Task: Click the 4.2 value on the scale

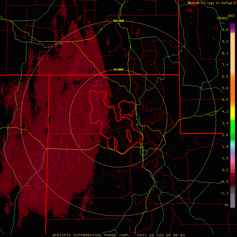Action: (x=225, y=112)
